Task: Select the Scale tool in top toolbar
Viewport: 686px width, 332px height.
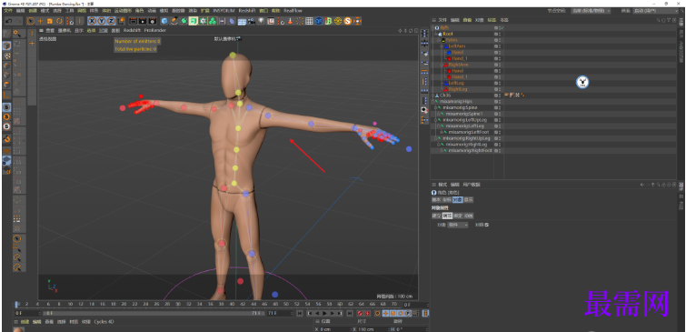Action: point(50,21)
